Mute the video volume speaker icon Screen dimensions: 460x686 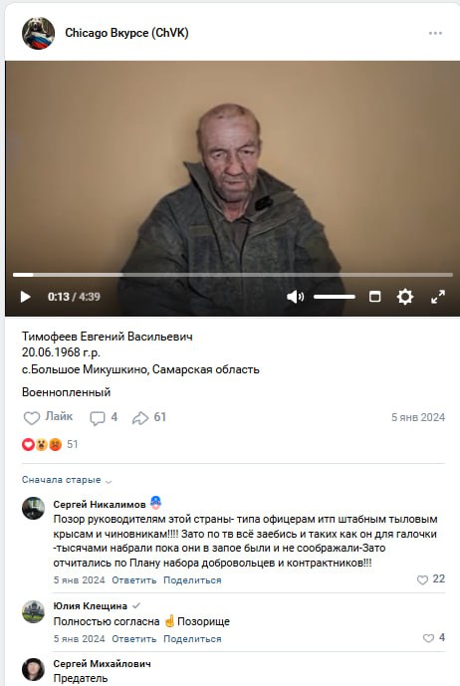tap(295, 297)
